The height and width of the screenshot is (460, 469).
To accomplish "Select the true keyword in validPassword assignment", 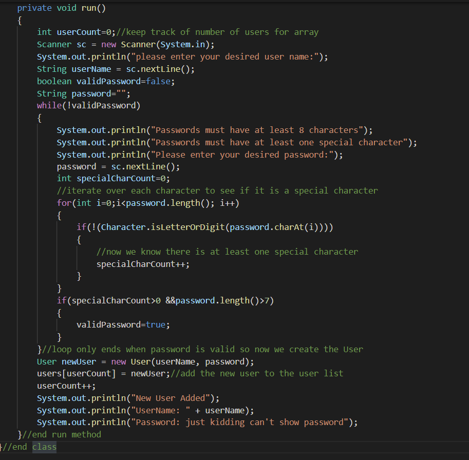I will 156,324.
